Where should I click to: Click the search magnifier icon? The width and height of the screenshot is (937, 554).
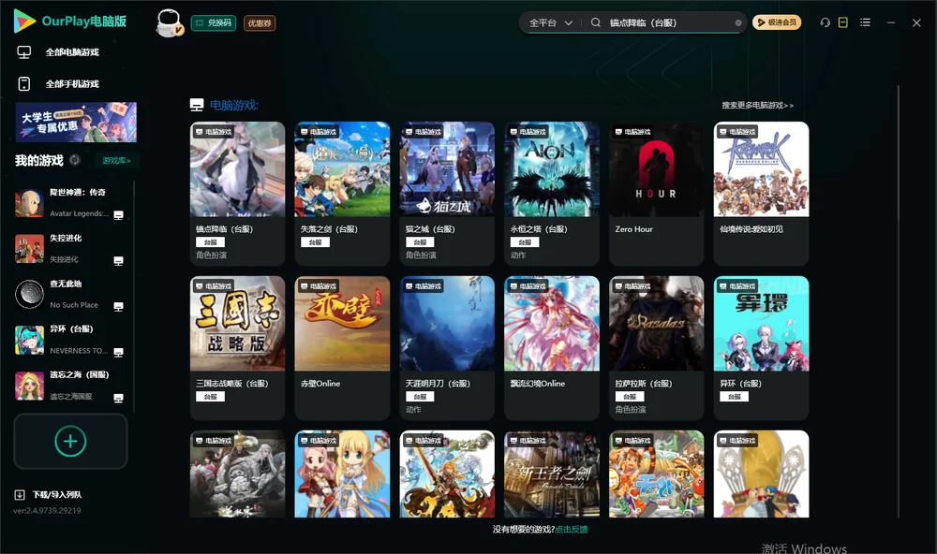(x=595, y=22)
